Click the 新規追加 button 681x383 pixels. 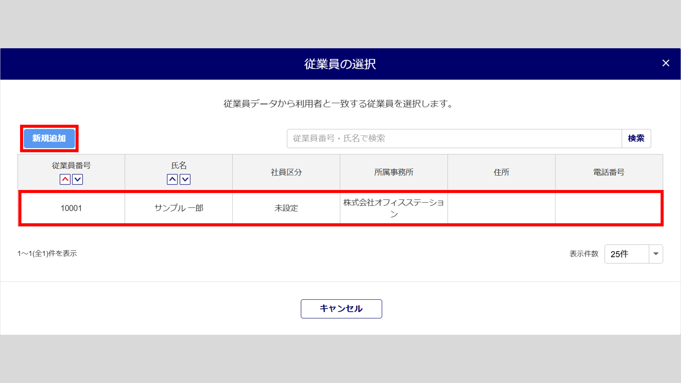pyautogui.click(x=49, y=138)
